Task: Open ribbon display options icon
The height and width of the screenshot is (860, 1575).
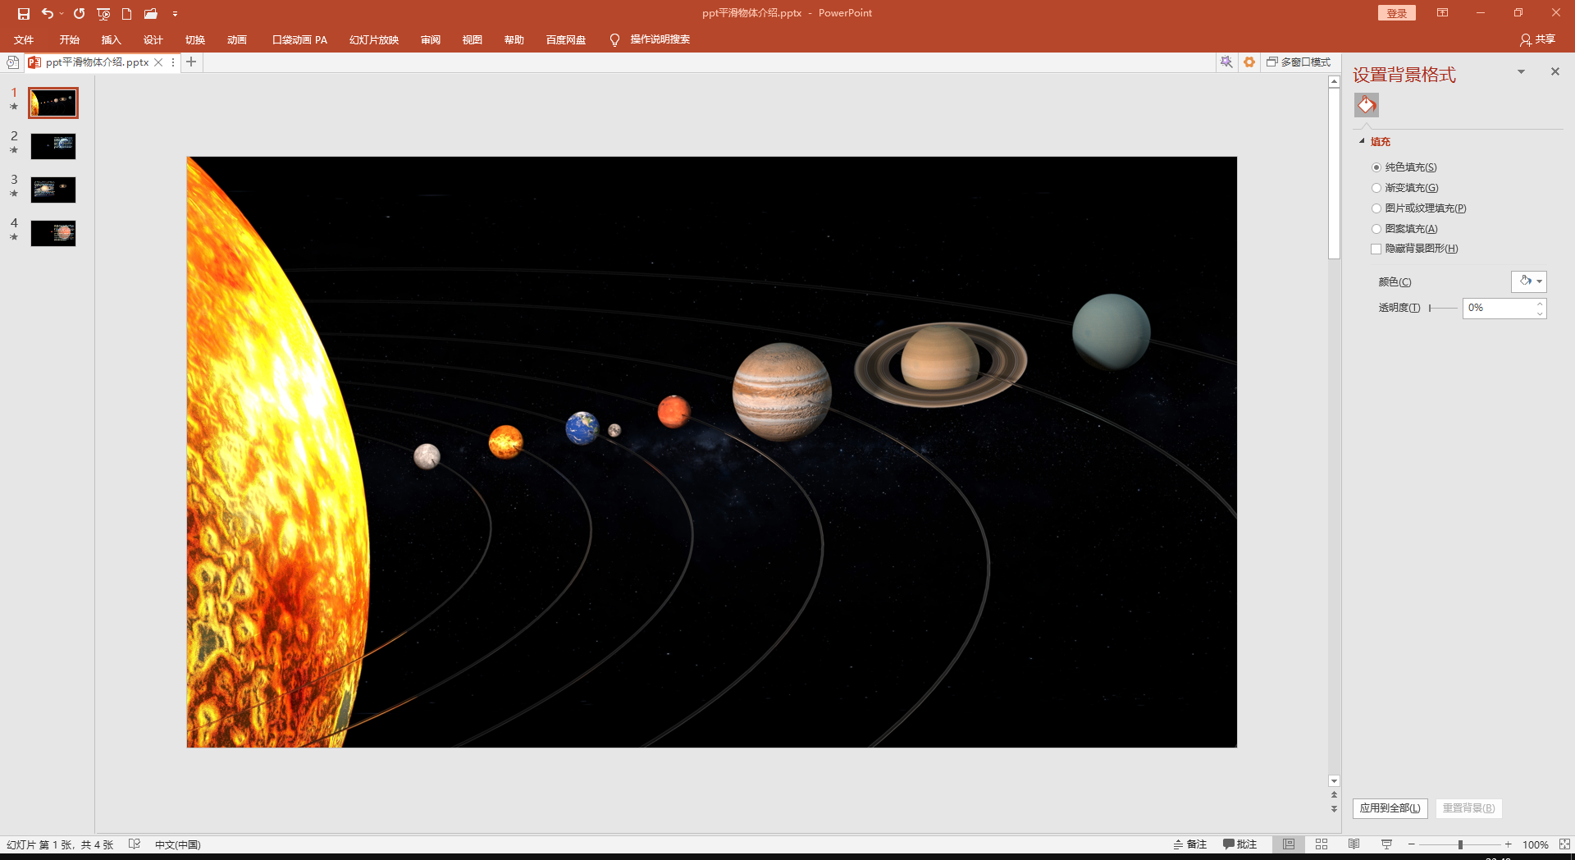Action: pyautogui.click(x=1442, y=13)
